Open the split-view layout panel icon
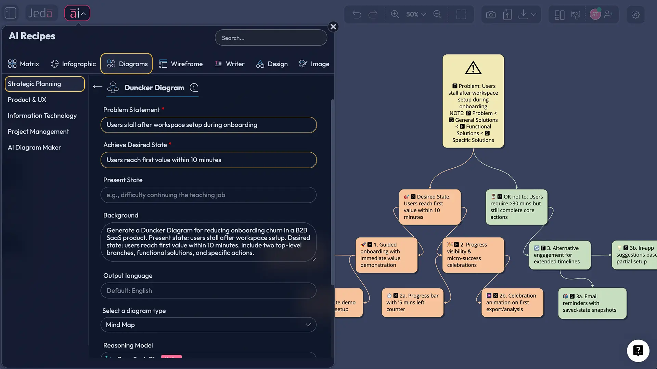 click(559, 14)
